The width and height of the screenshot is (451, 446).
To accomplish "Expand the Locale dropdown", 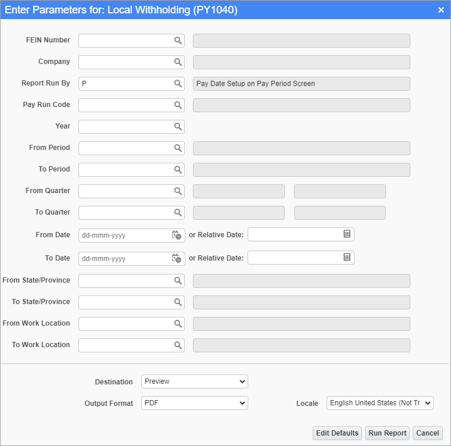I will pos(380,403).
